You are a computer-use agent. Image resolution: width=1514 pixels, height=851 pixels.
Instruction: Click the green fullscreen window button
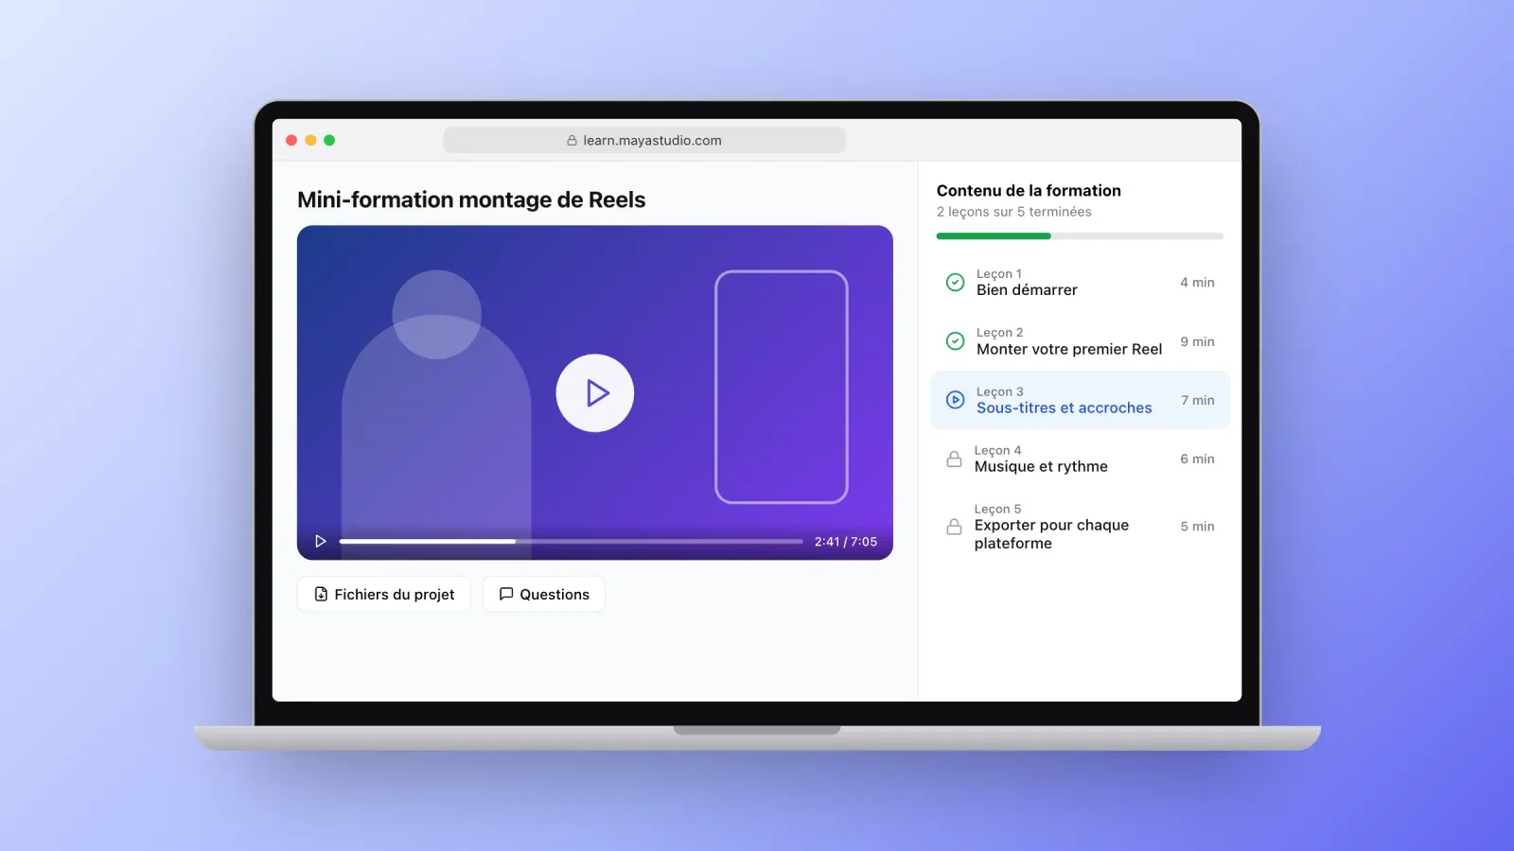[329, 140]
